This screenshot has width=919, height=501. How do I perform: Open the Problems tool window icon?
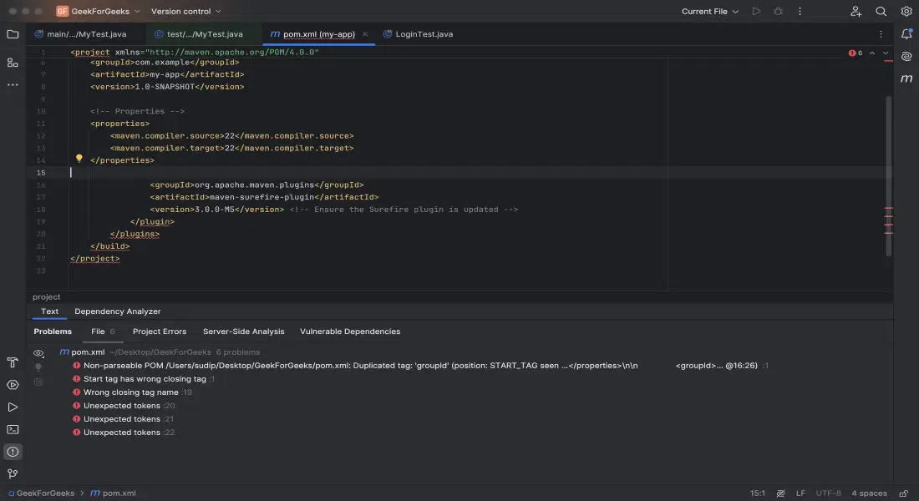tap(13, 452)
